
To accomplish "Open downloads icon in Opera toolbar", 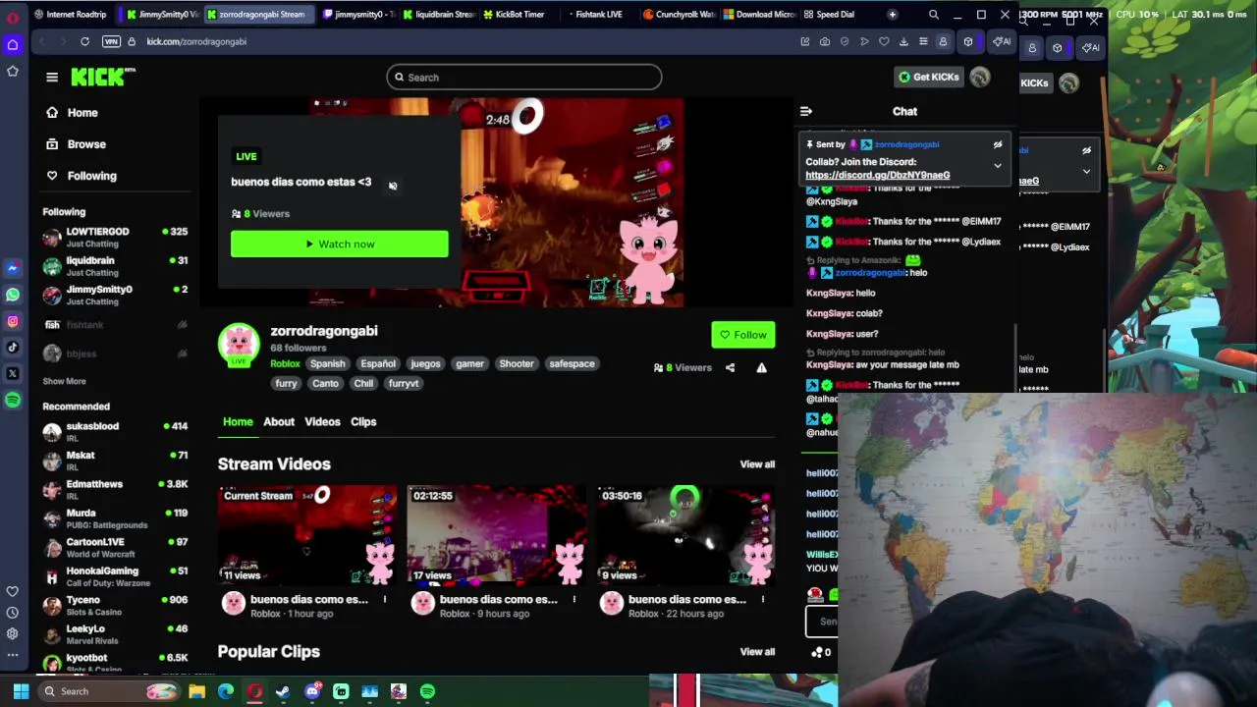I will coord(903,41).
